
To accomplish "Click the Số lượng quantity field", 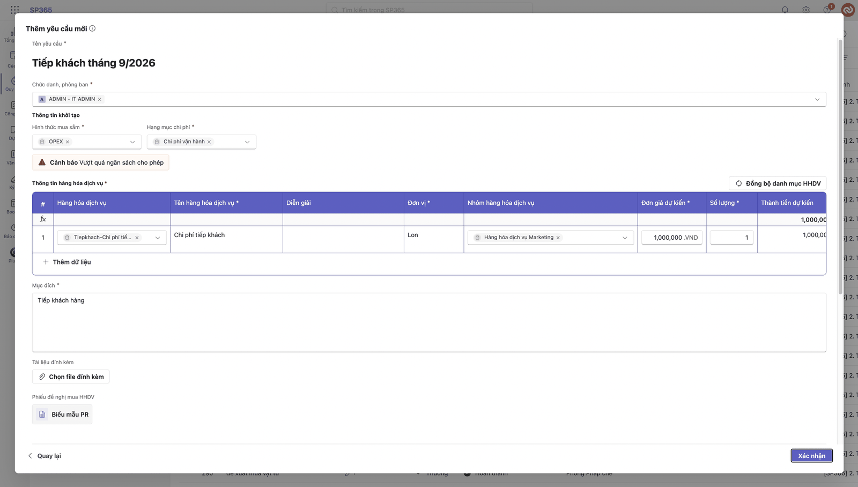I will pos(731,238).
